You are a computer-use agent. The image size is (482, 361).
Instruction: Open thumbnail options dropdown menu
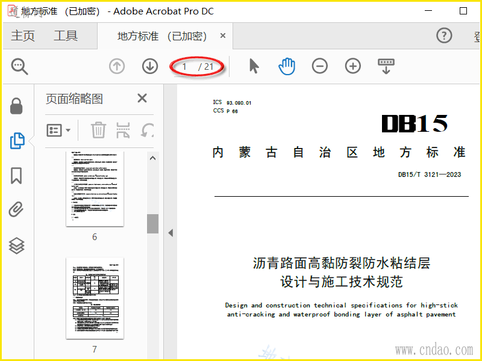pos(58,130)
